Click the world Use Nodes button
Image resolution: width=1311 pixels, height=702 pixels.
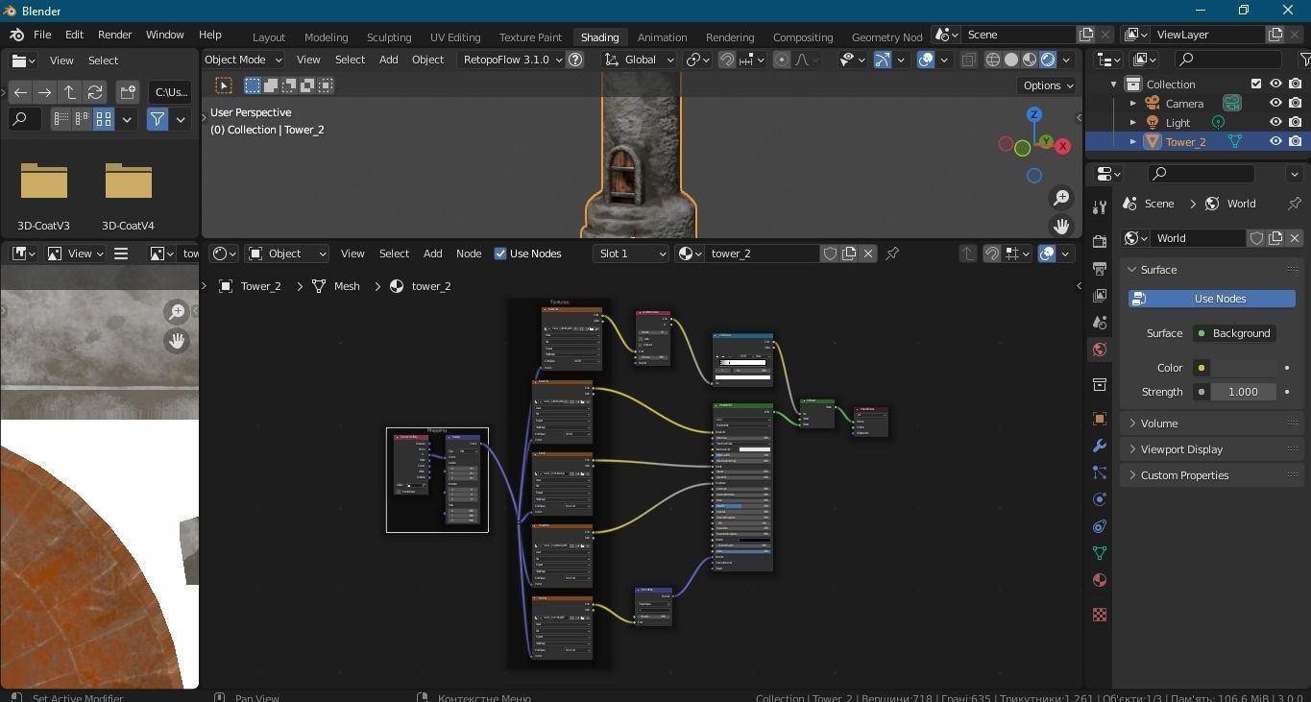1212,299
